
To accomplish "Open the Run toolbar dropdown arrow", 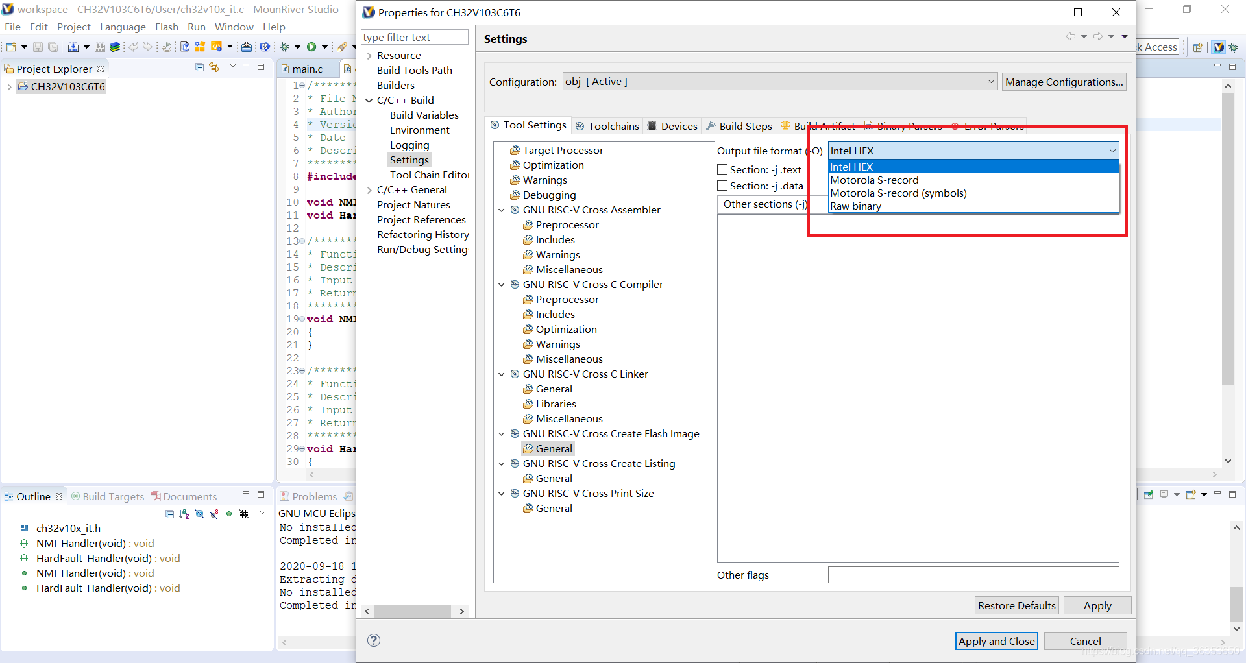I will click(x=324, y=47).
